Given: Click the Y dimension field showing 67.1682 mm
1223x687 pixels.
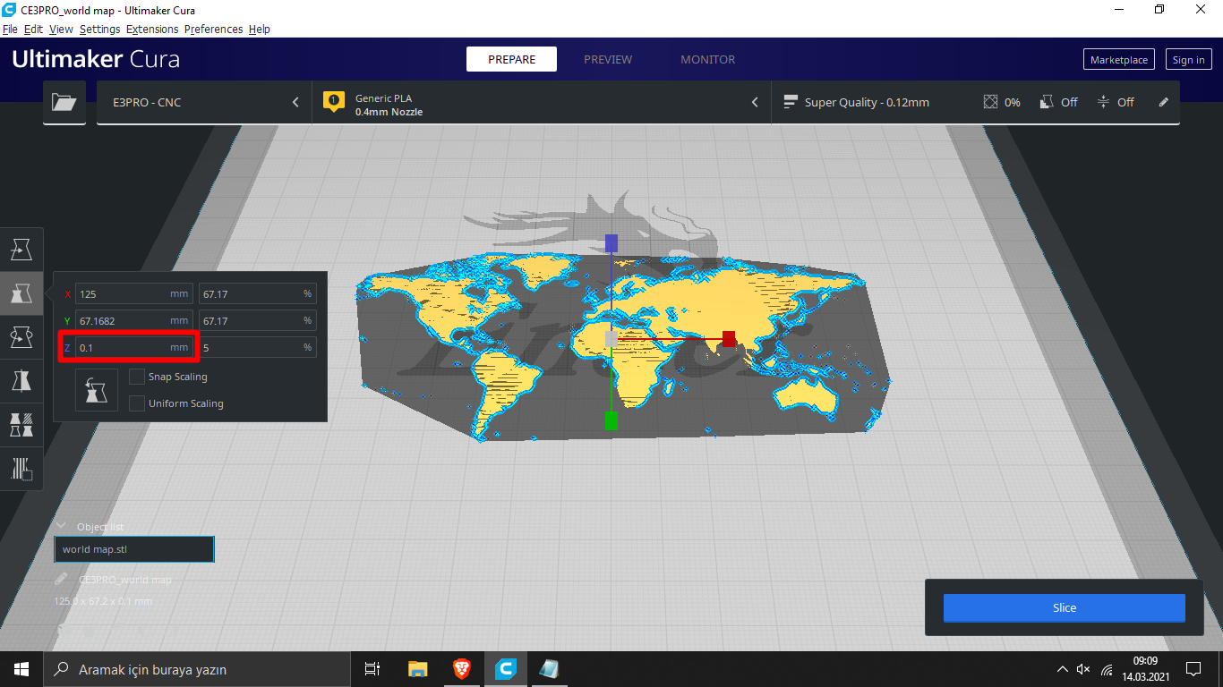Looking at the screenshot, I should [134, 320].
